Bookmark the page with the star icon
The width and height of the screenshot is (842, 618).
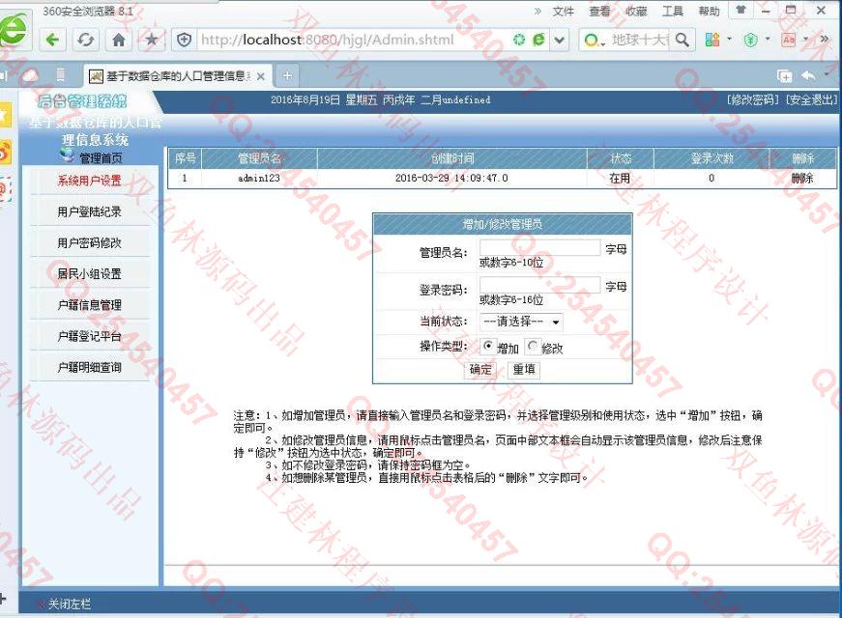coord(152,40)
